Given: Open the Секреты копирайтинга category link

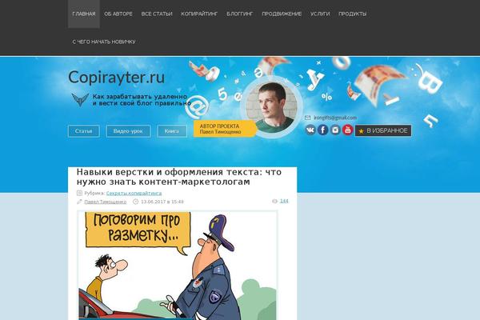Looking at the screenshot, I should 134,194.
